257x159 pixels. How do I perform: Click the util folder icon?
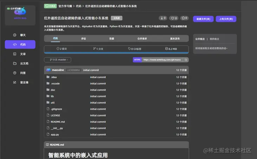click(x=48, y=102)
